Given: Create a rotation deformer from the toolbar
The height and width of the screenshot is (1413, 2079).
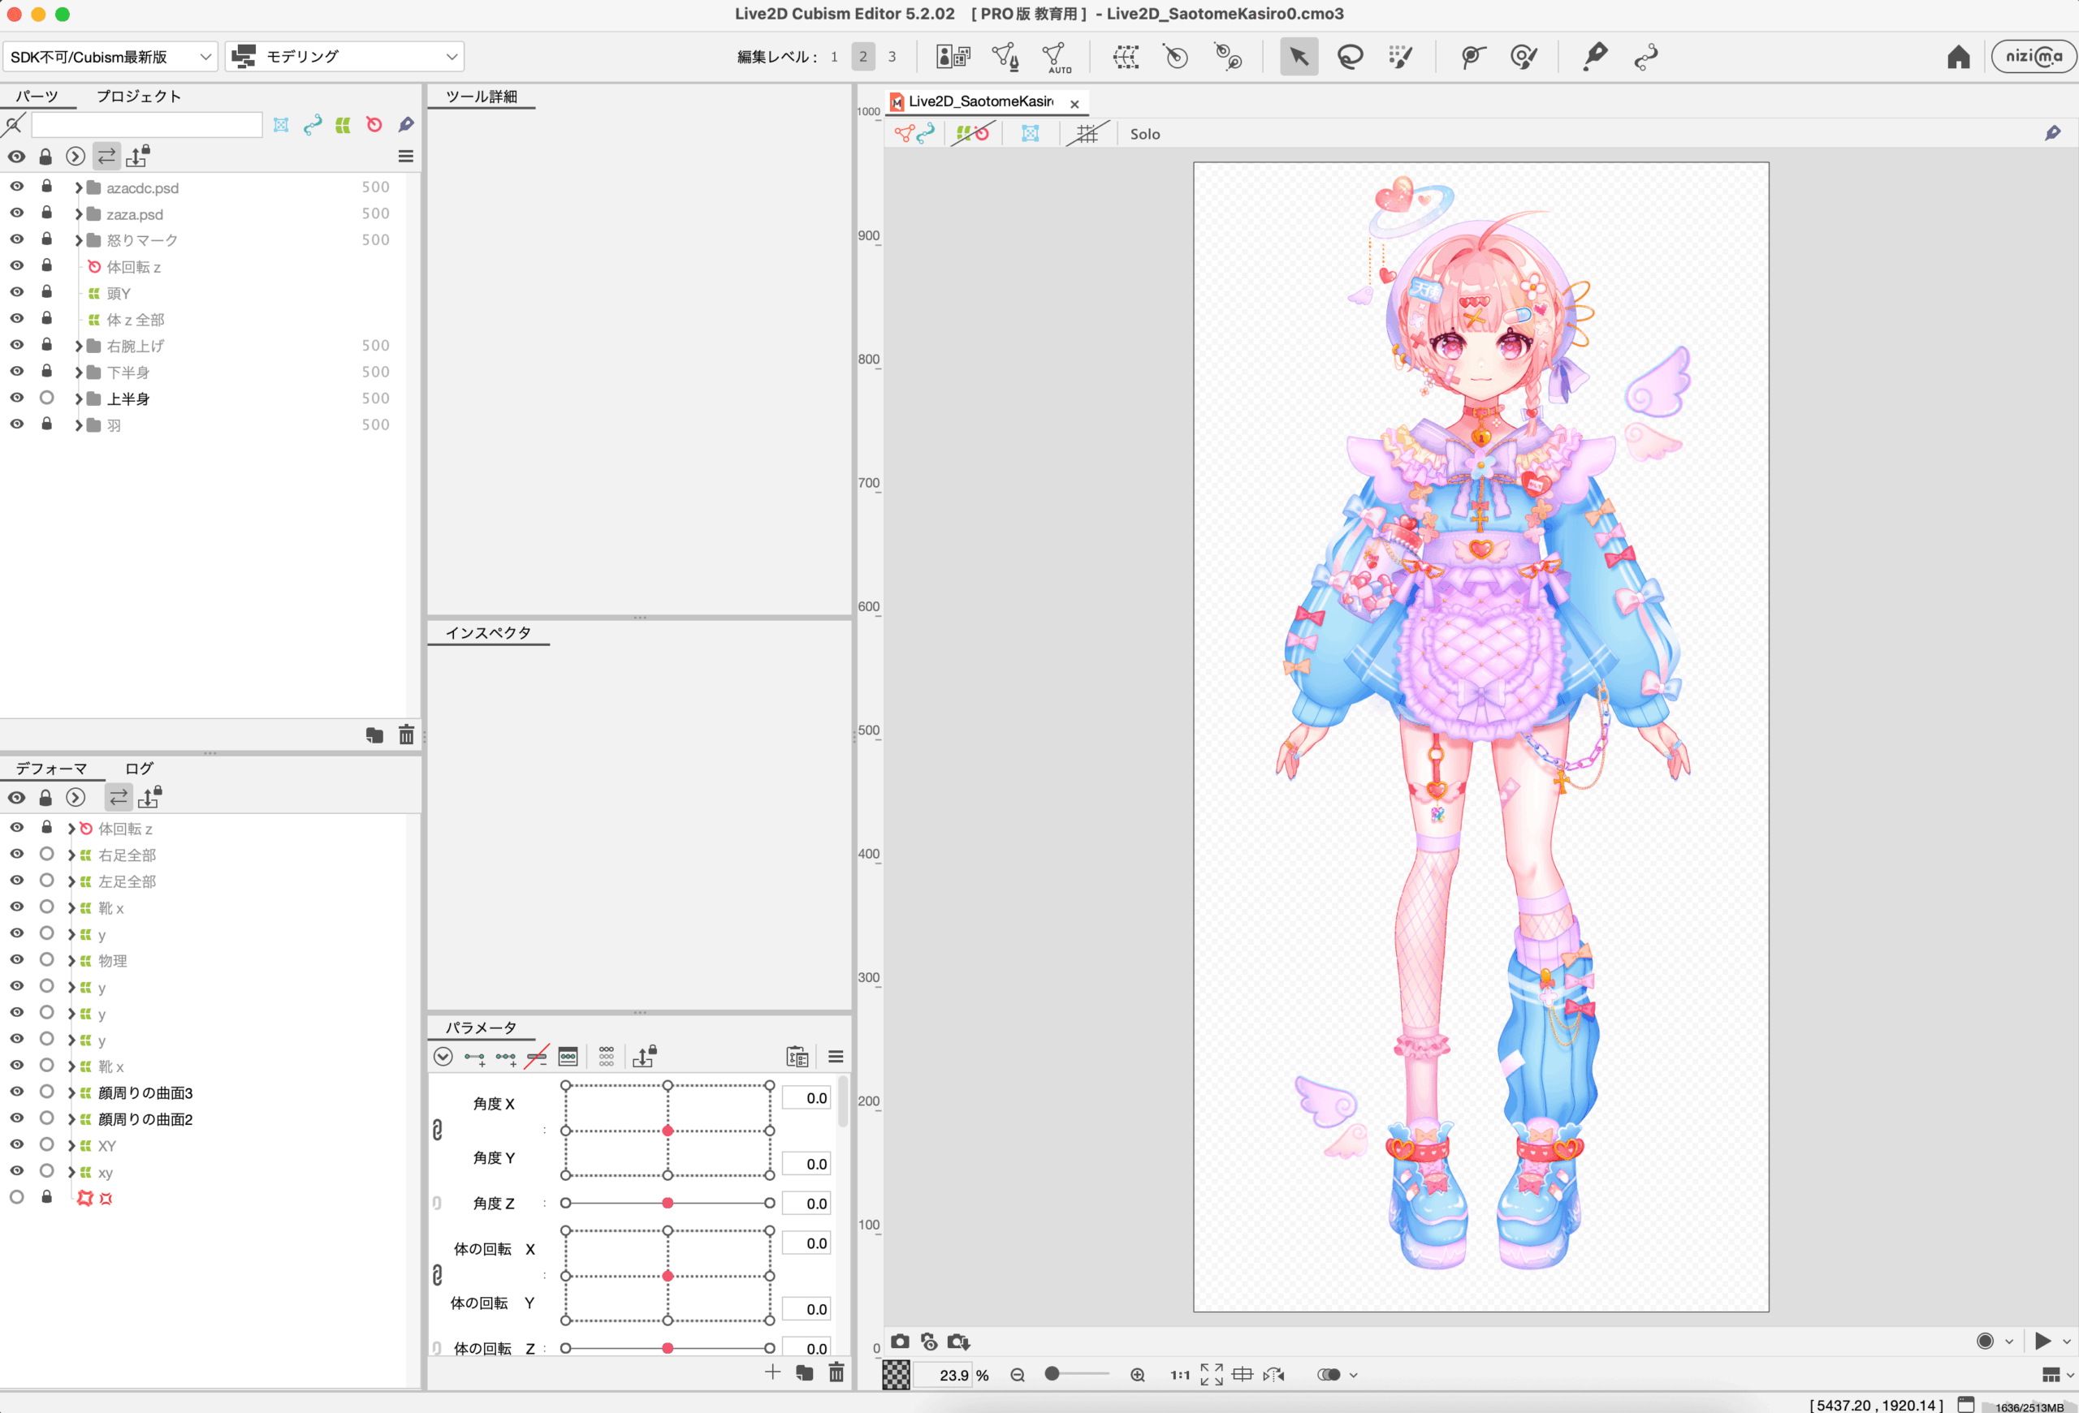Looking at the screenshot, I should point(1175,57).
